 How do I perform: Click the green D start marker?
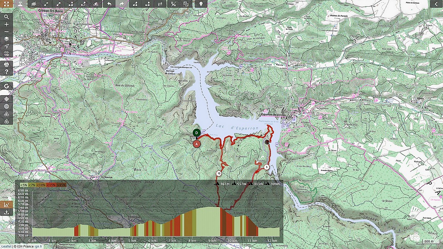197,132
